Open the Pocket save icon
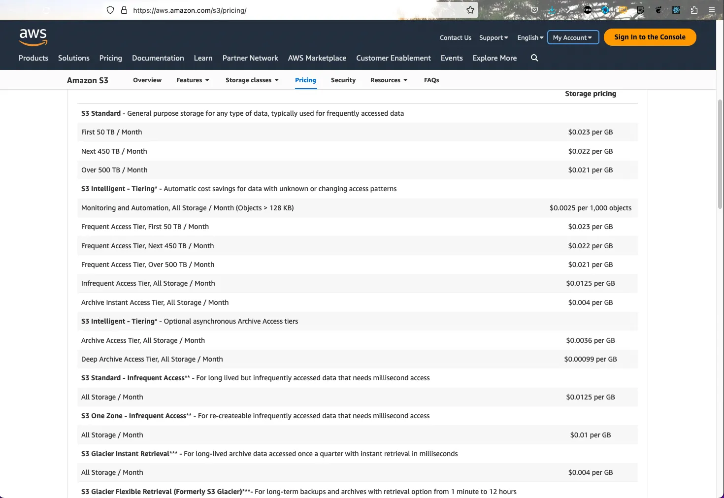This screenshot has height=498, width=724. coord(534,10)
